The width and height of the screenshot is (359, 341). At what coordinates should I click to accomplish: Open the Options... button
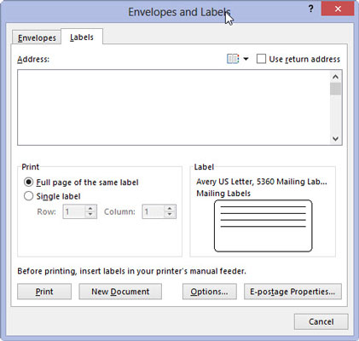click(210, 292)
